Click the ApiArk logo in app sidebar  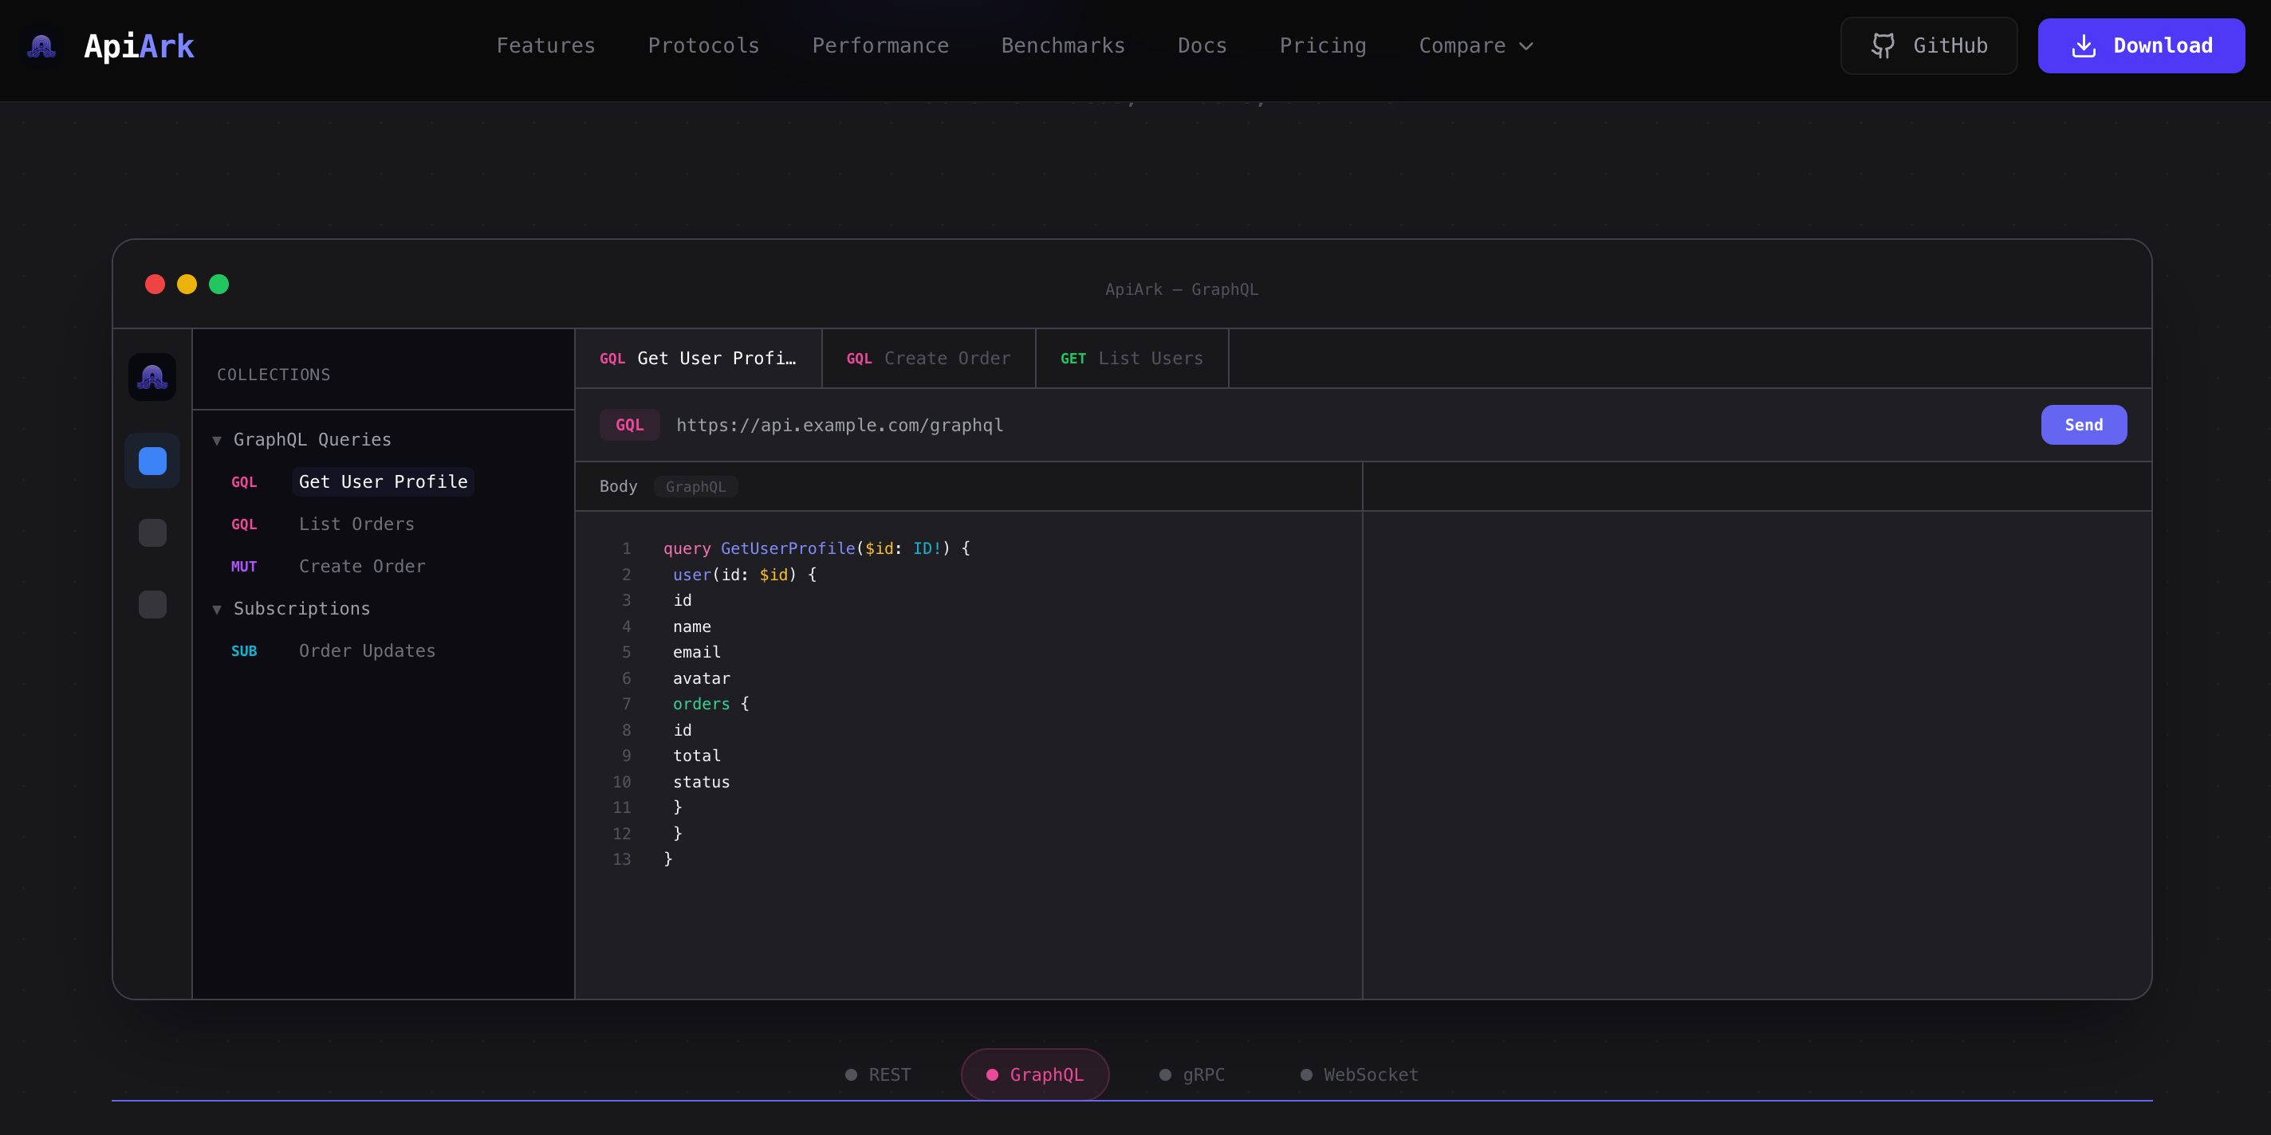click(x=152, y=377)
